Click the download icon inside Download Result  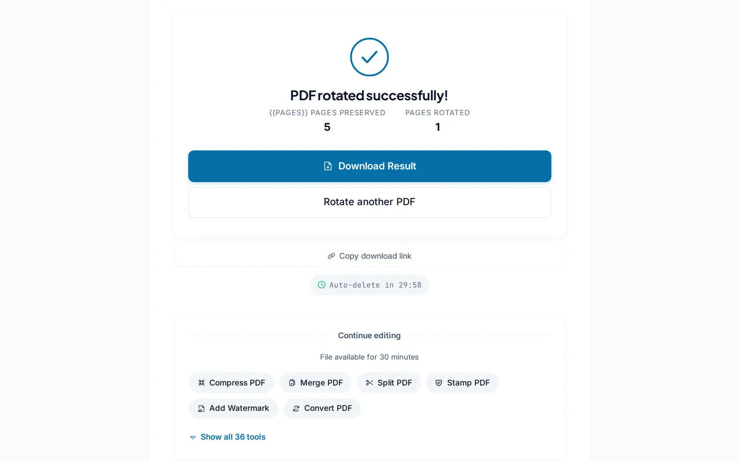coord(327,165)
